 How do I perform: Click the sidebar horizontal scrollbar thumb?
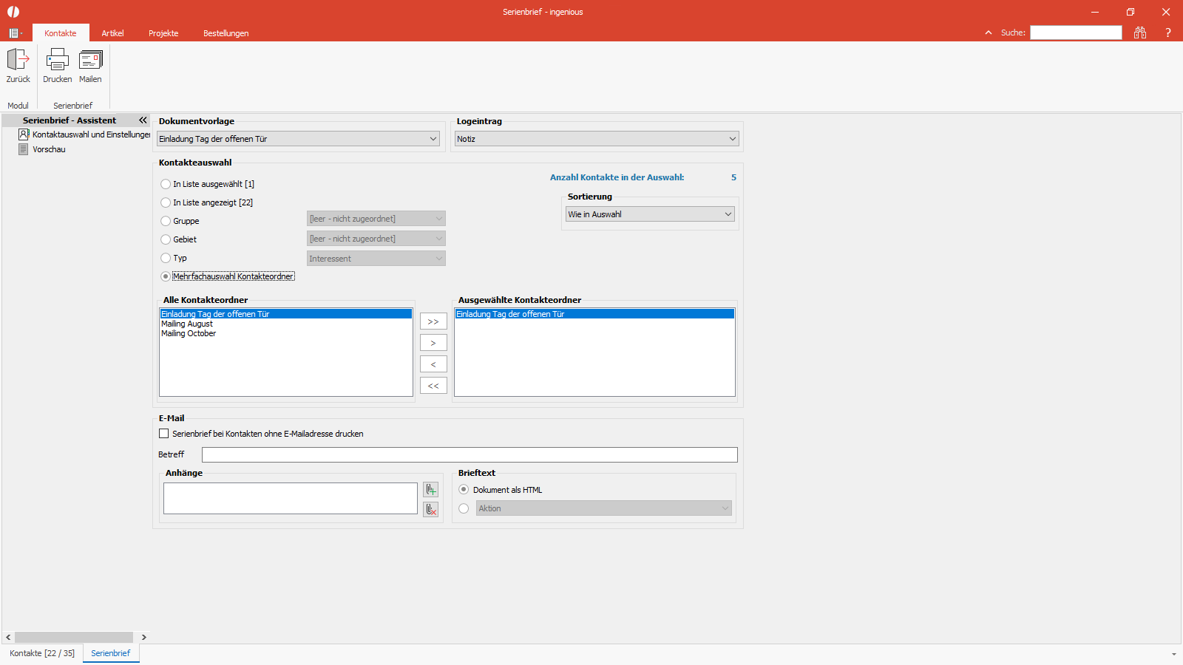(x=74, y=637)
